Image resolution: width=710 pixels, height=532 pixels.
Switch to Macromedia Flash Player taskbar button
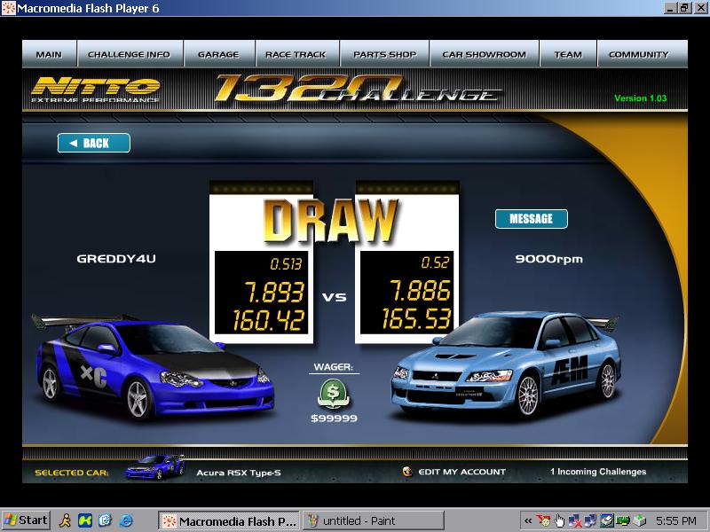(229, 520)
